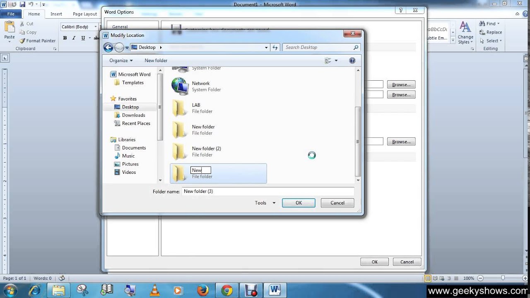Click the Save icon in Quick Access Toolbar
The image size is (530, 298).
tap(22, 4)
